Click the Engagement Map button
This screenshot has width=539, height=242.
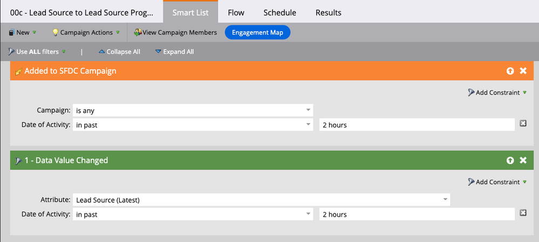[257, 33]
